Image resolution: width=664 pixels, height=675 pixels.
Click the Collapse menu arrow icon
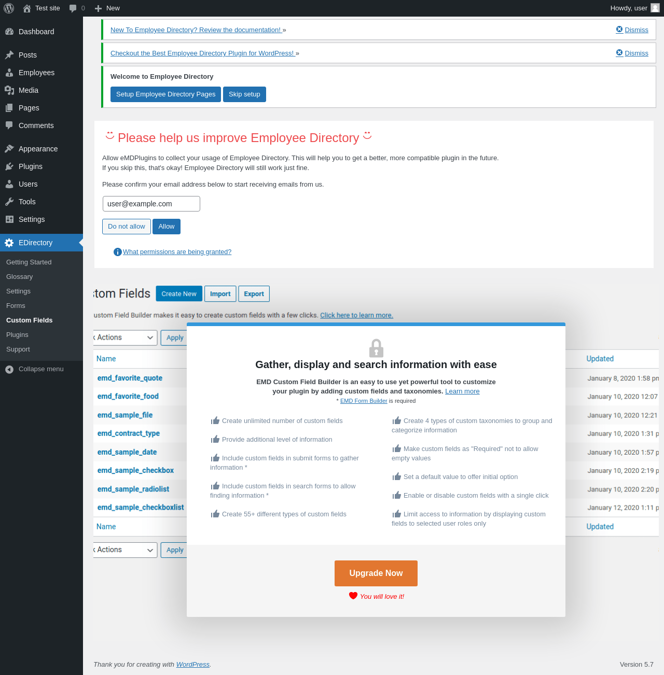click(9, 369)
